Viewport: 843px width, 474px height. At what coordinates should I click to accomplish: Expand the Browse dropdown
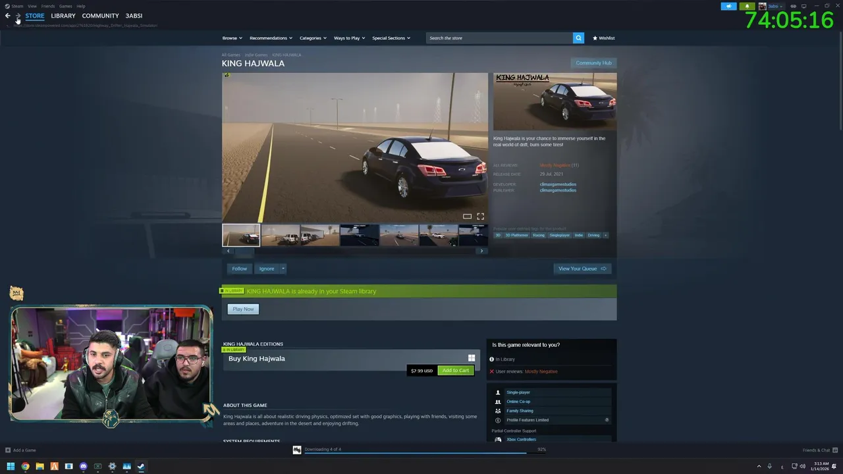tap(232, 38)
